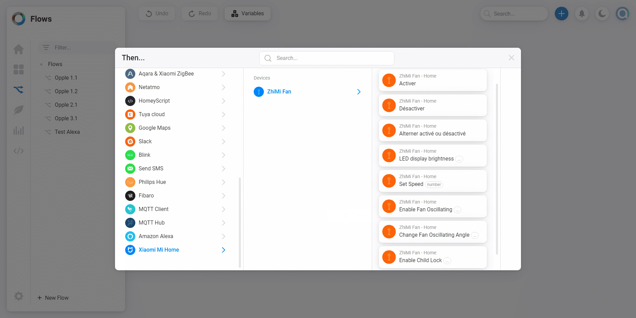This screenshot has height=318, width=636.
Task: Open the Flows section in the sidebar
Action: 19,90
